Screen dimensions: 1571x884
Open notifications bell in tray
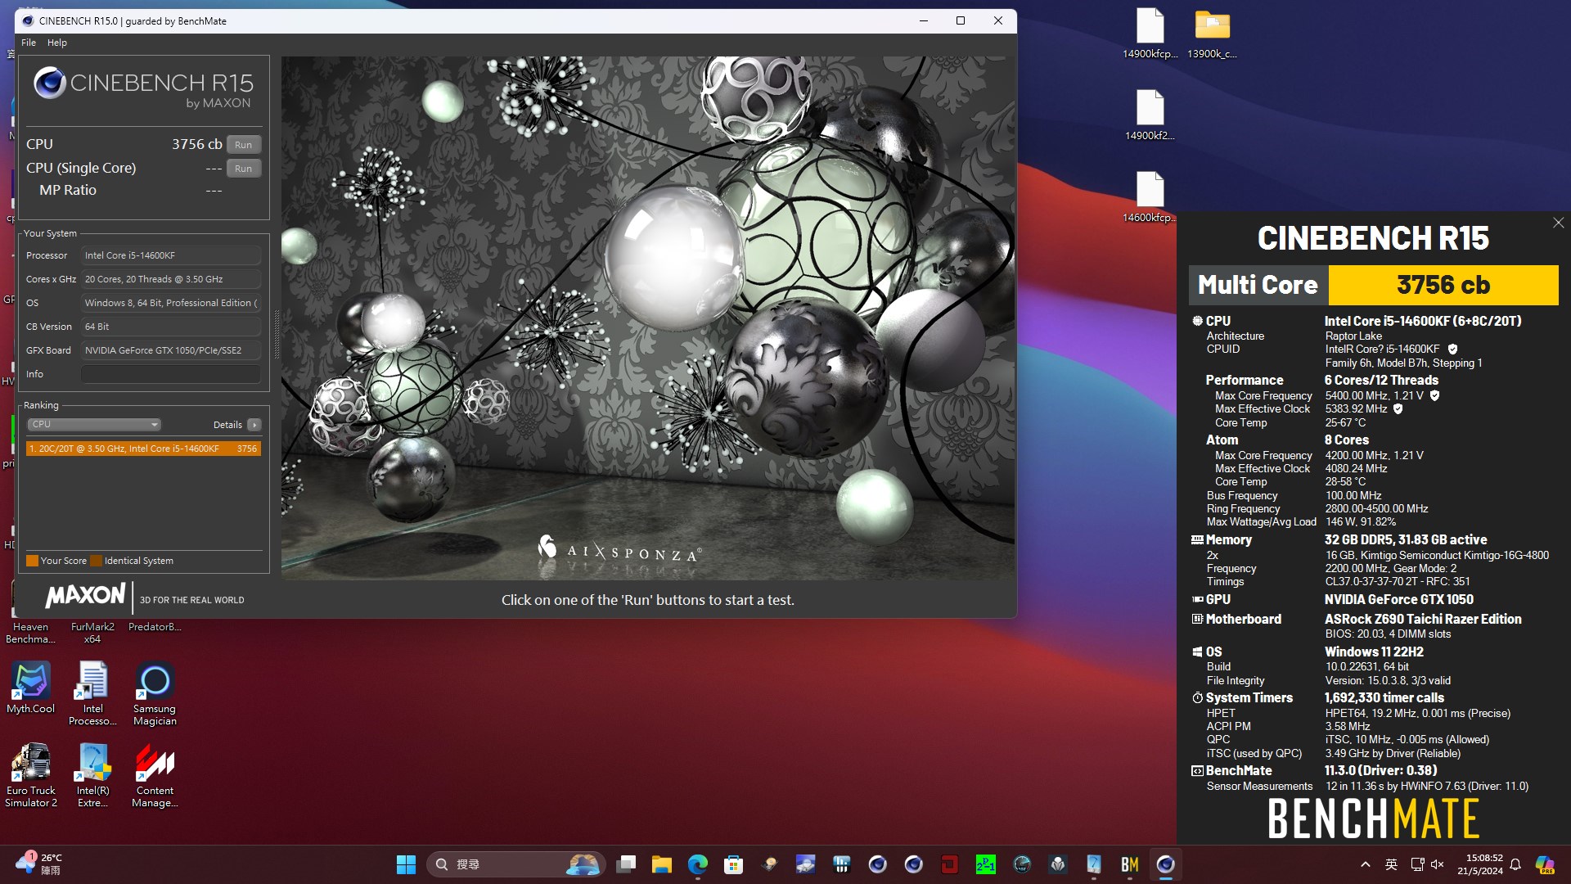pos(1515,864)
